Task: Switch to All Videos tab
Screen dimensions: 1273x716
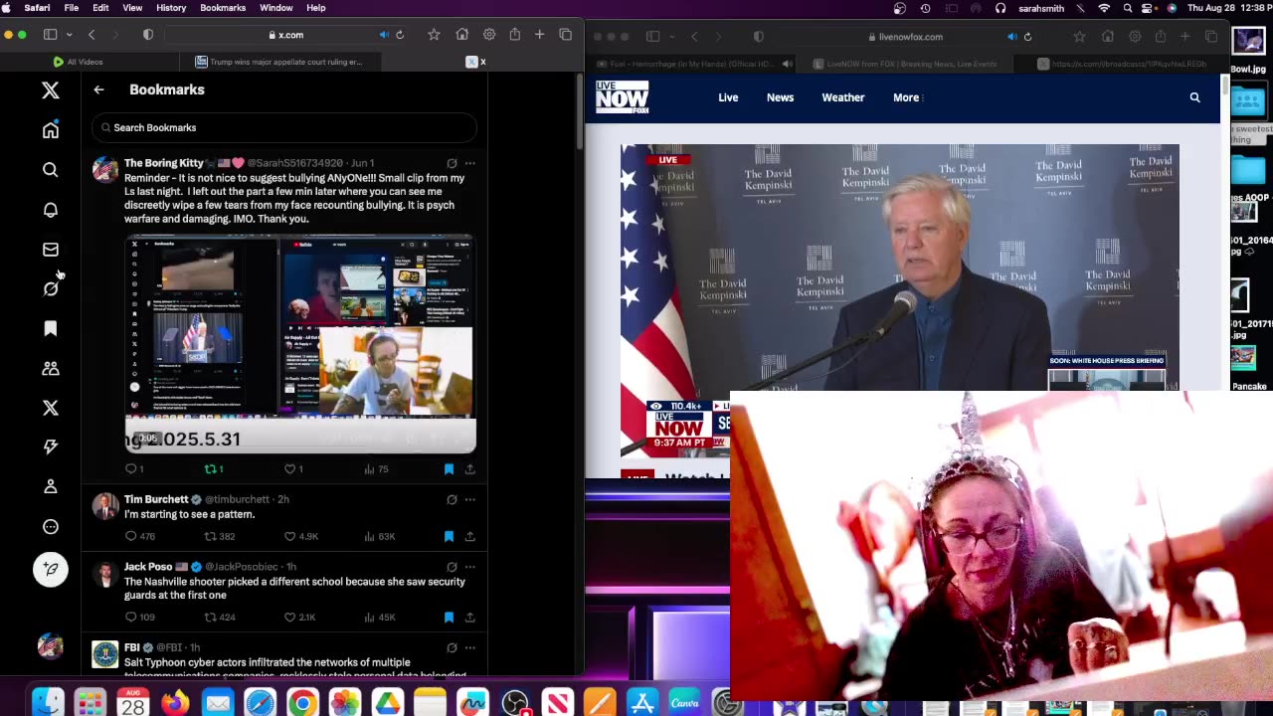Action: [78, 62]
